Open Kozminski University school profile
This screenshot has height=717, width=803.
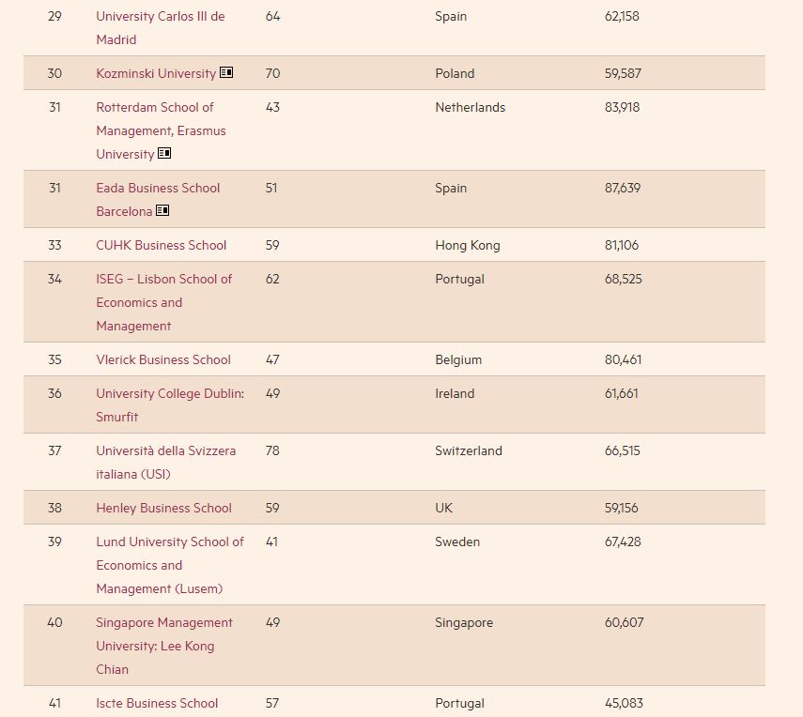156,74
